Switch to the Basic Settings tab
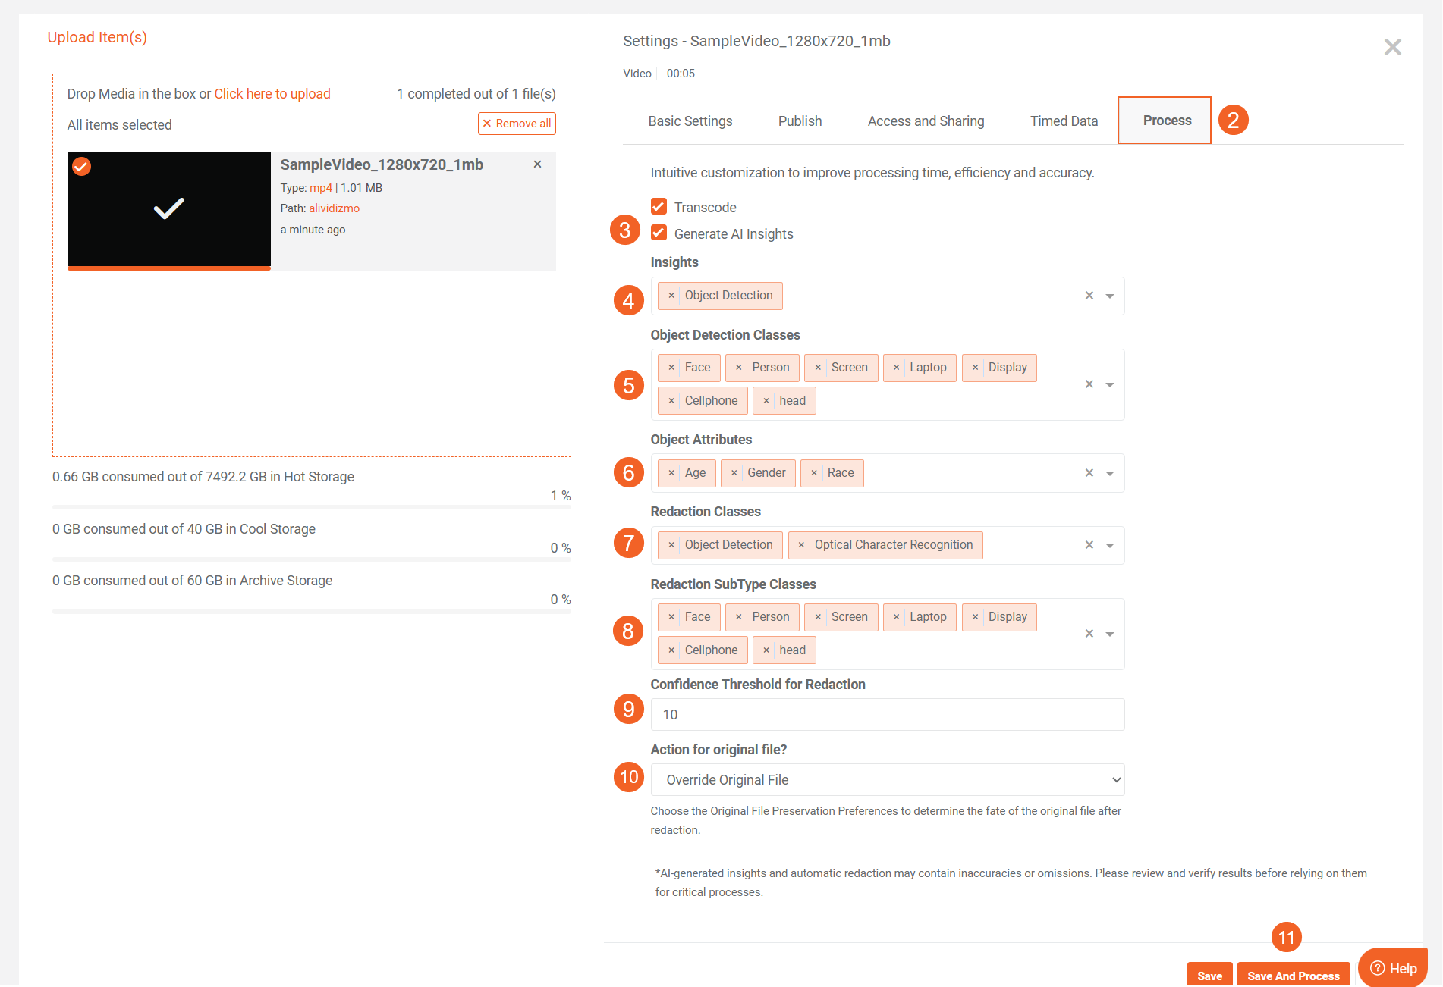 tap(690, 121)
